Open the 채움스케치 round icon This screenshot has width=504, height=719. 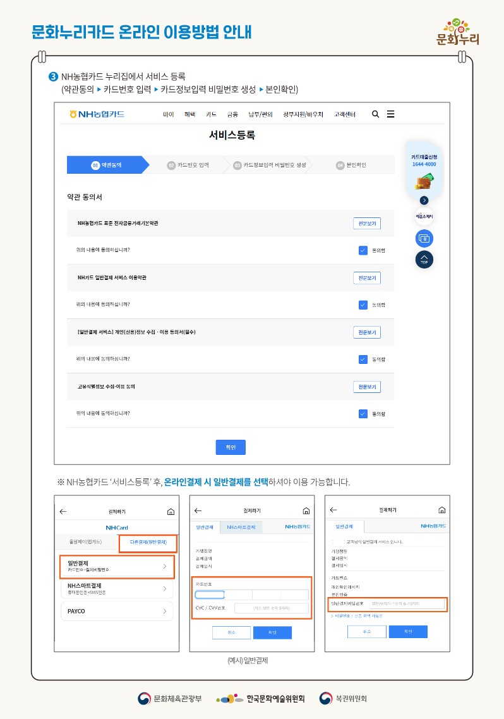[424, 217]
